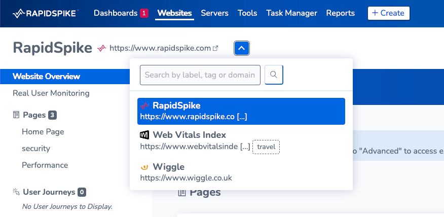444x217 pixels.
Task: Collapse the website switcher chevron
Action: coord(242,48)
